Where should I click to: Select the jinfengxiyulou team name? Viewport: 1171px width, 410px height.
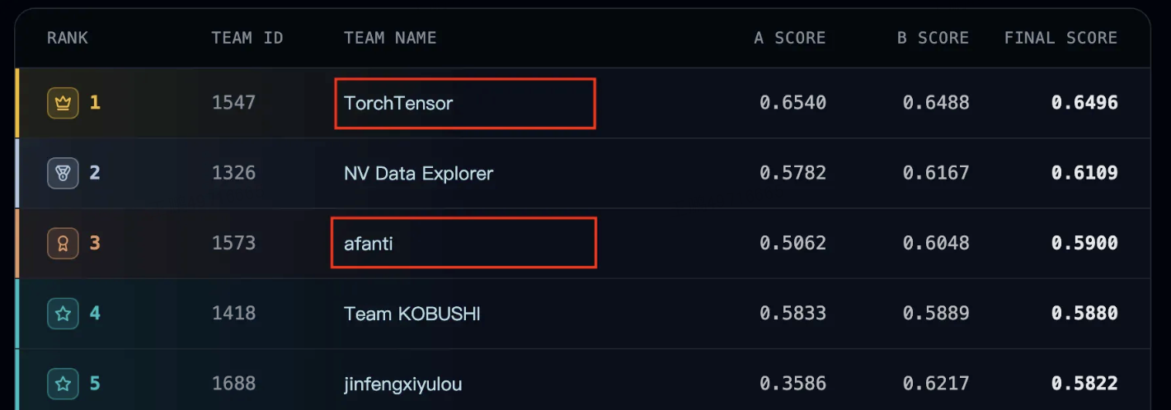[x=402, y=384]
